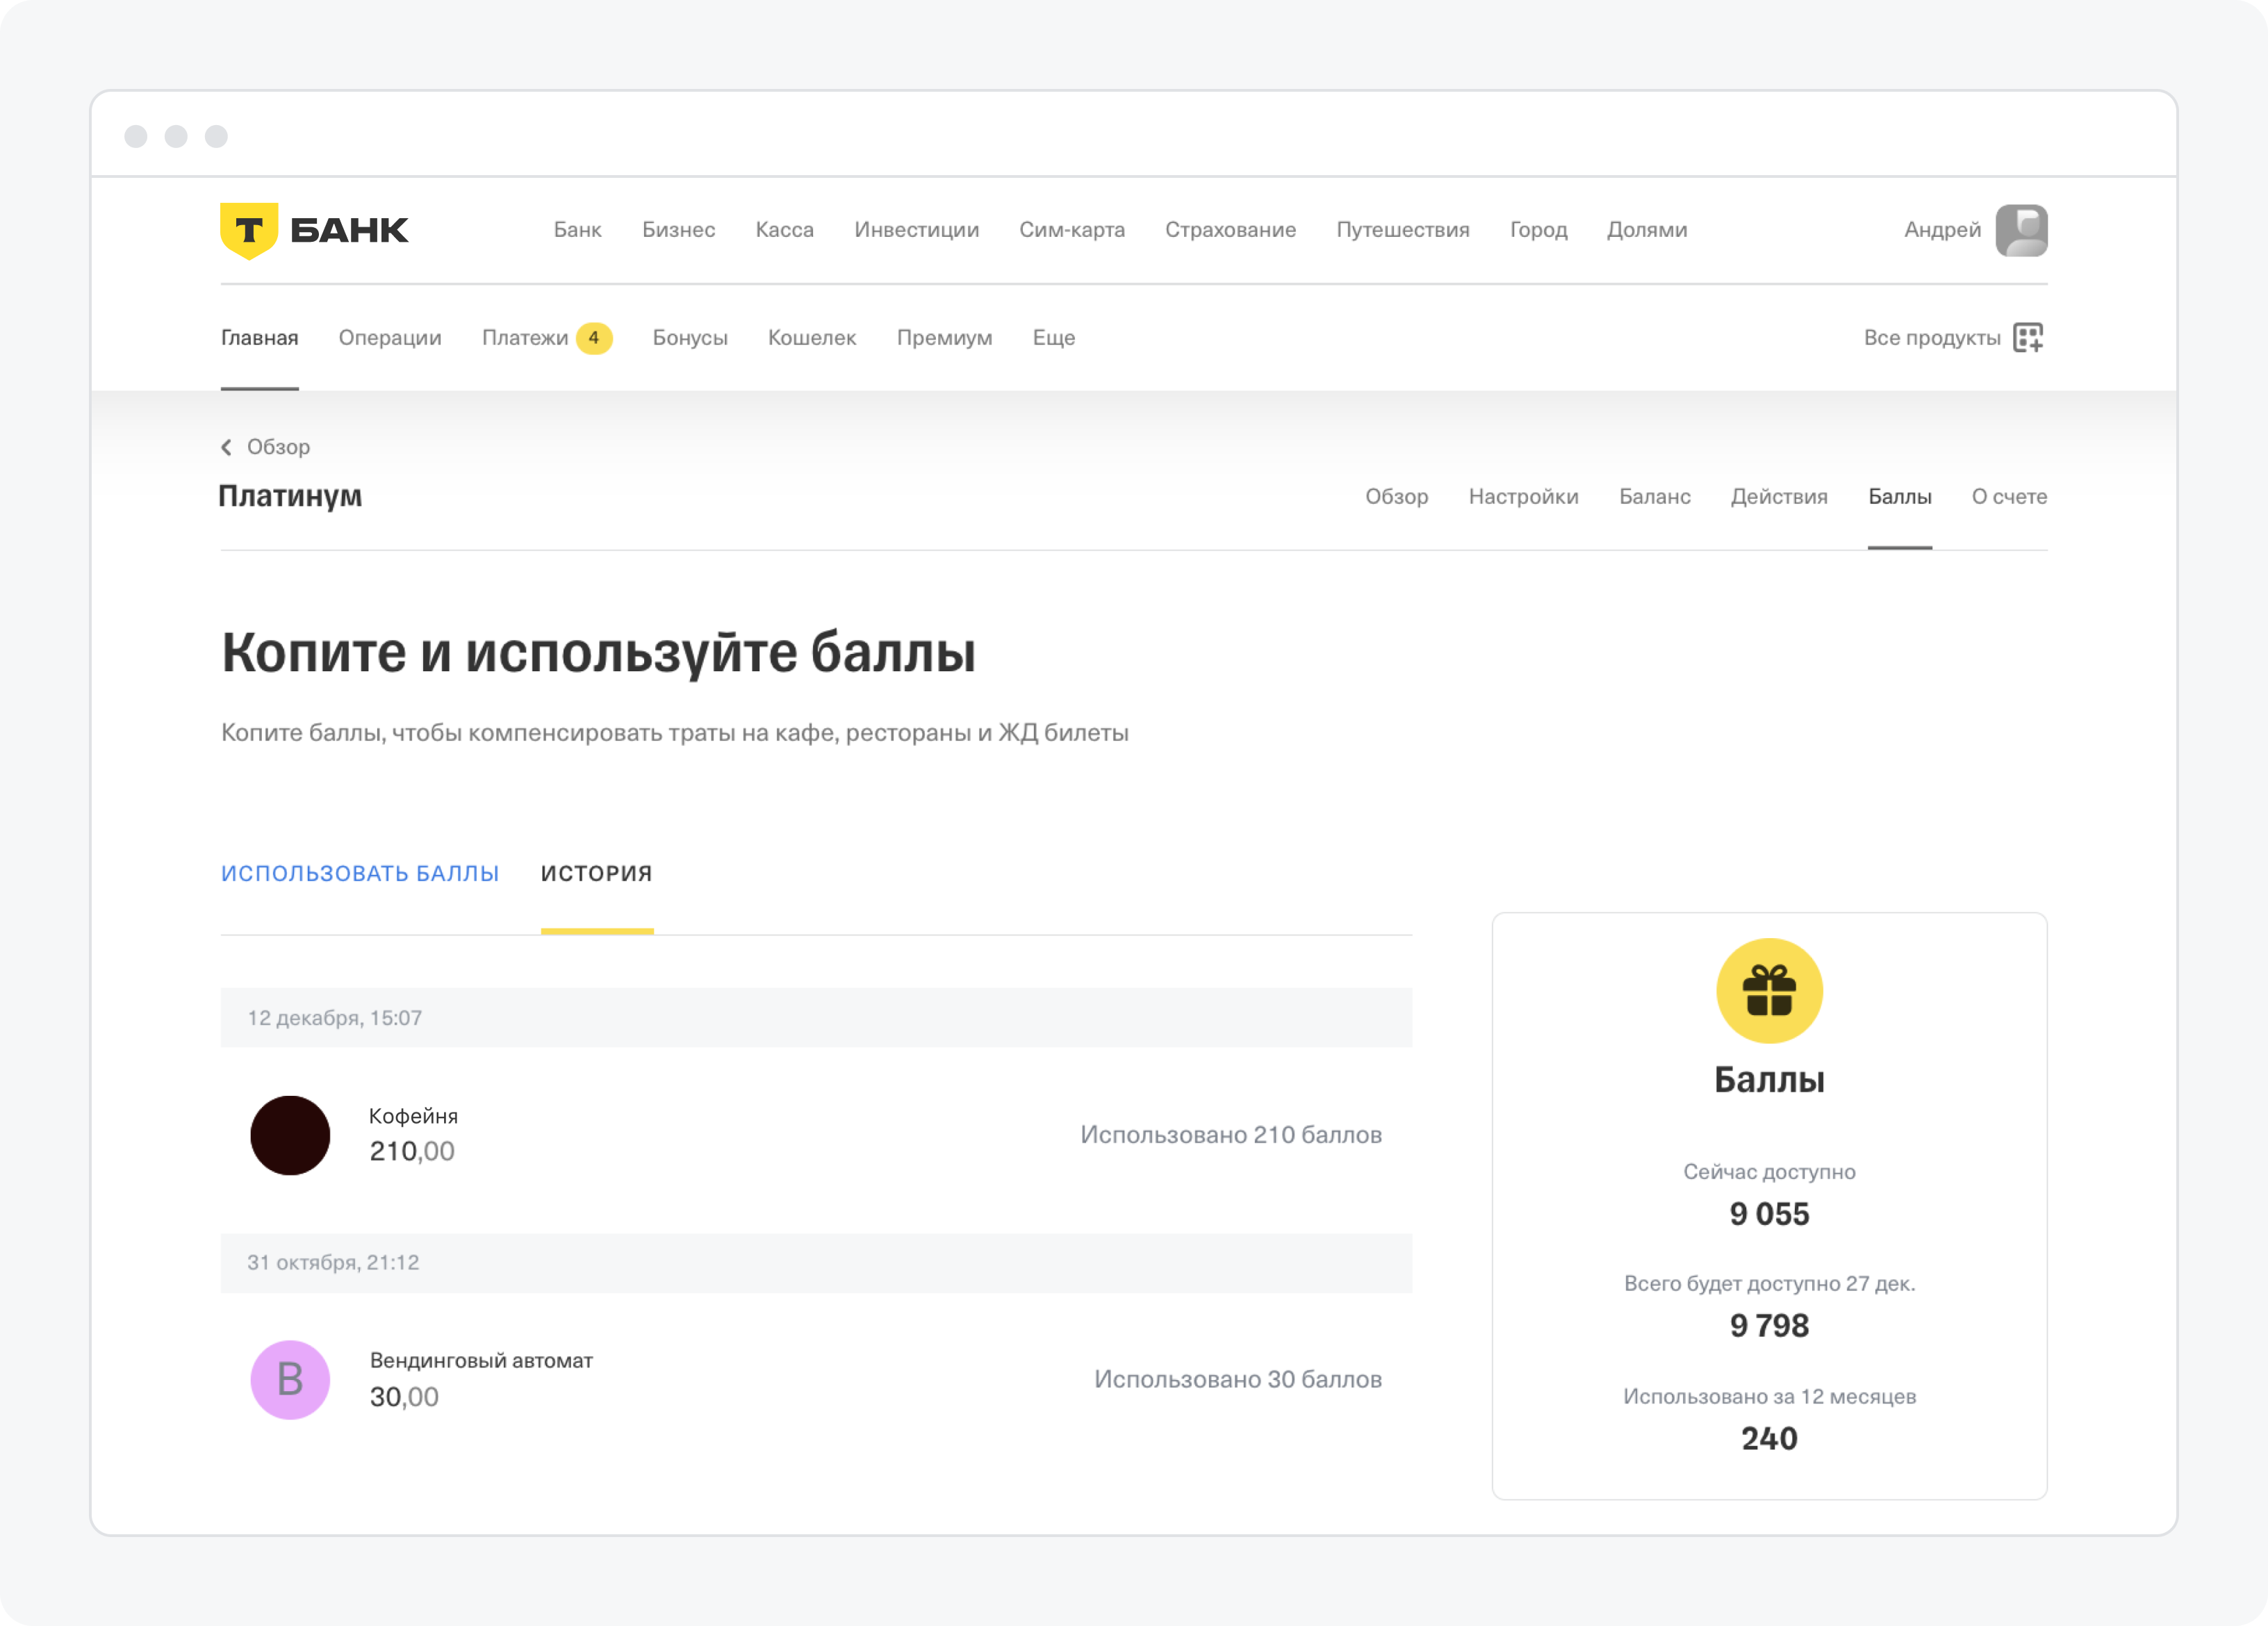Click the Всего будет доступно 27 дек. label
This screenshot has width=2268, height=1626.
pos(1769,1284)
